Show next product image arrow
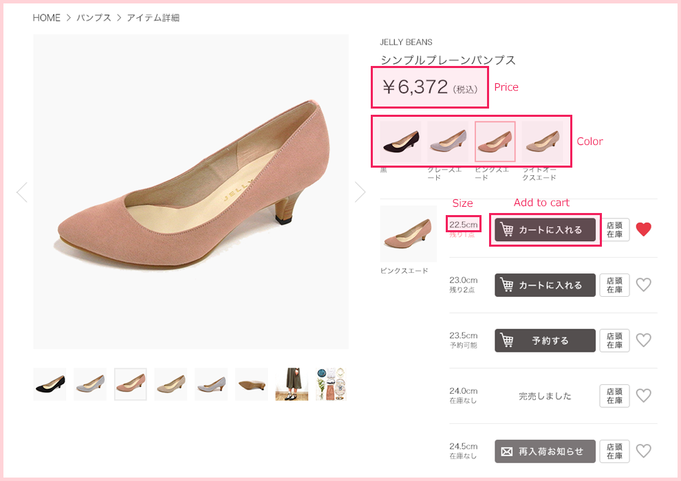Screen dimensions: 681x481 point(360,192)
